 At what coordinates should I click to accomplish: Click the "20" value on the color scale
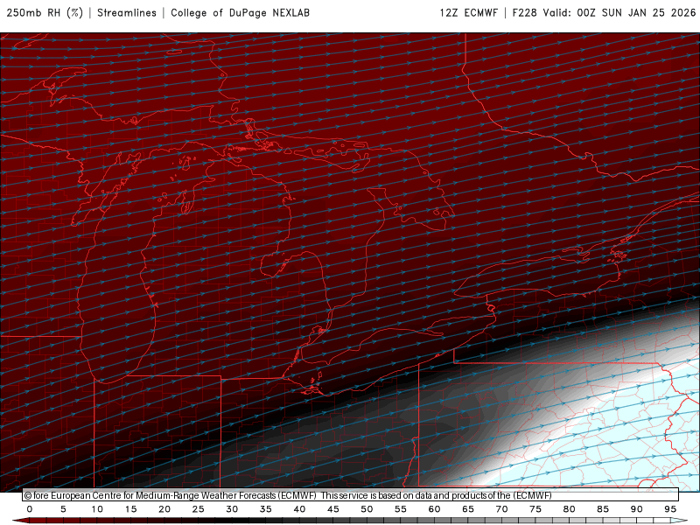[164, 509]
